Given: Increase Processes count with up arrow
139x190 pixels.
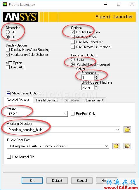Looking at the screenshot, I should pos(96,76).
